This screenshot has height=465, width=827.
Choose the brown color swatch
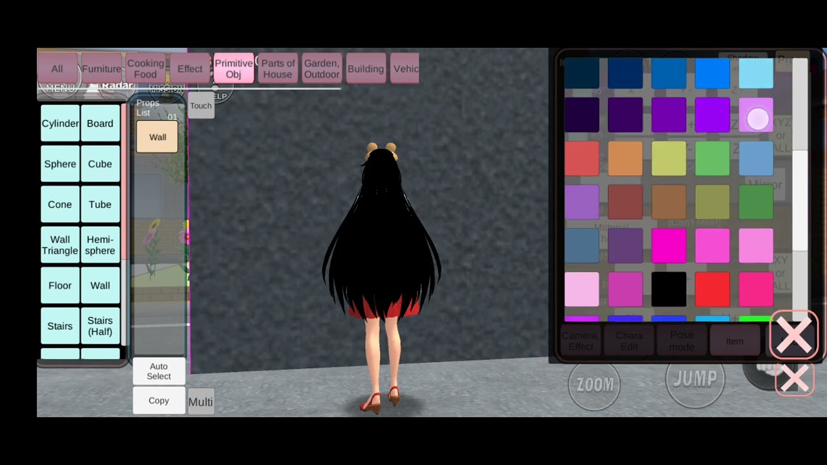coord(669,202)
